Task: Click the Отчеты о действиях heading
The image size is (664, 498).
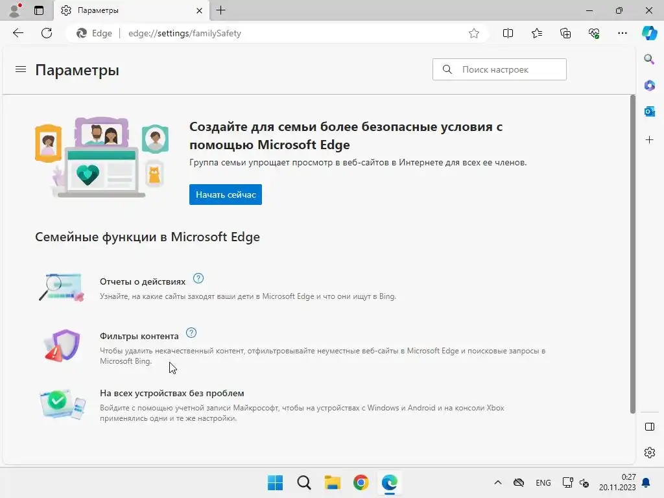Action: (x=142, y=281)
